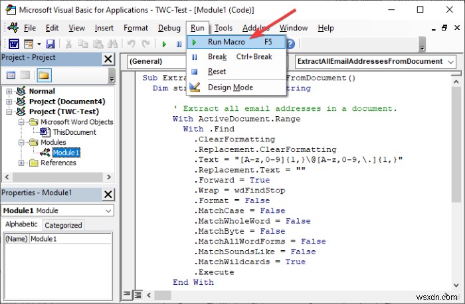The height and width of the screenshot is (304, 465).
Task: Choose Break from the Run menu
Action: (236, 56)
